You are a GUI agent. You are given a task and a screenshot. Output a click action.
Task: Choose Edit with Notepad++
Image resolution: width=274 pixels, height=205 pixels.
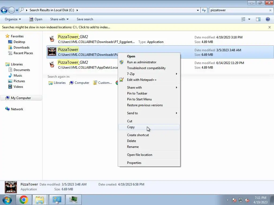pyautogui.click(x=149, y=80)
